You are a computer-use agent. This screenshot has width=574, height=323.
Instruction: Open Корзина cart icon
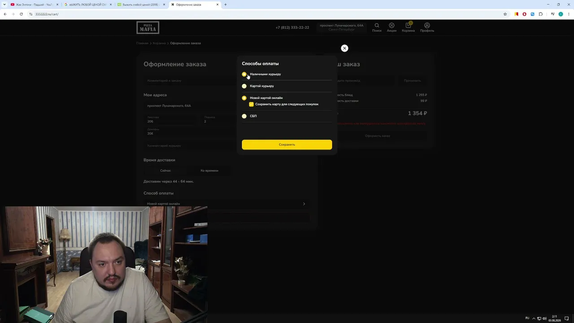[408, 27]
